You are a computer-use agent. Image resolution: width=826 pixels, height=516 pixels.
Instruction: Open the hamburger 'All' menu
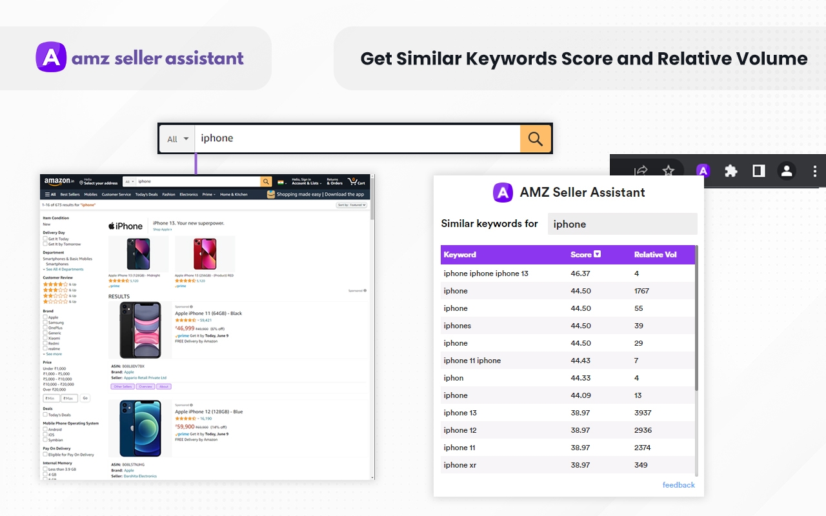click(x=50, y=194)
